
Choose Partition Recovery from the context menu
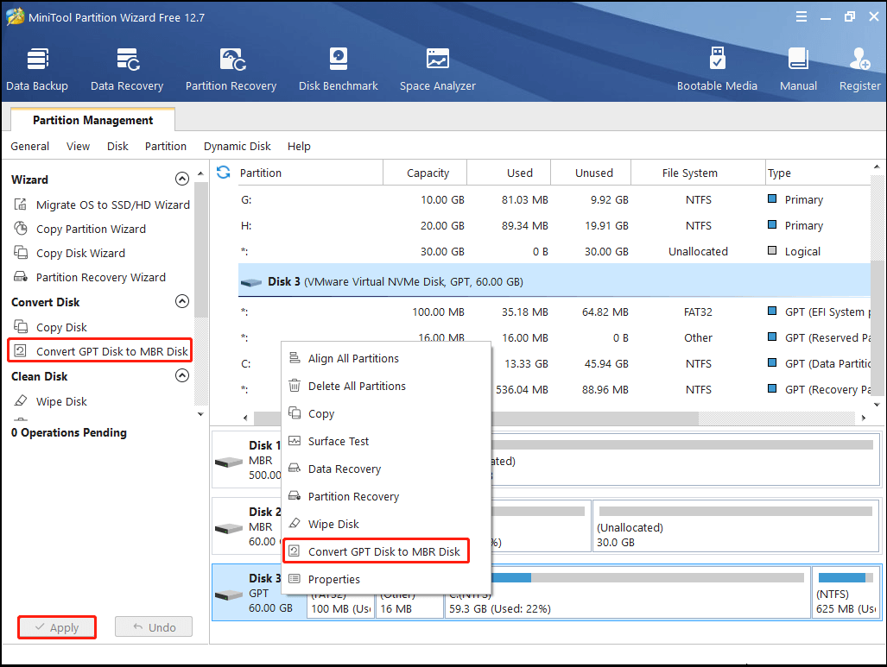pos(386,497)
